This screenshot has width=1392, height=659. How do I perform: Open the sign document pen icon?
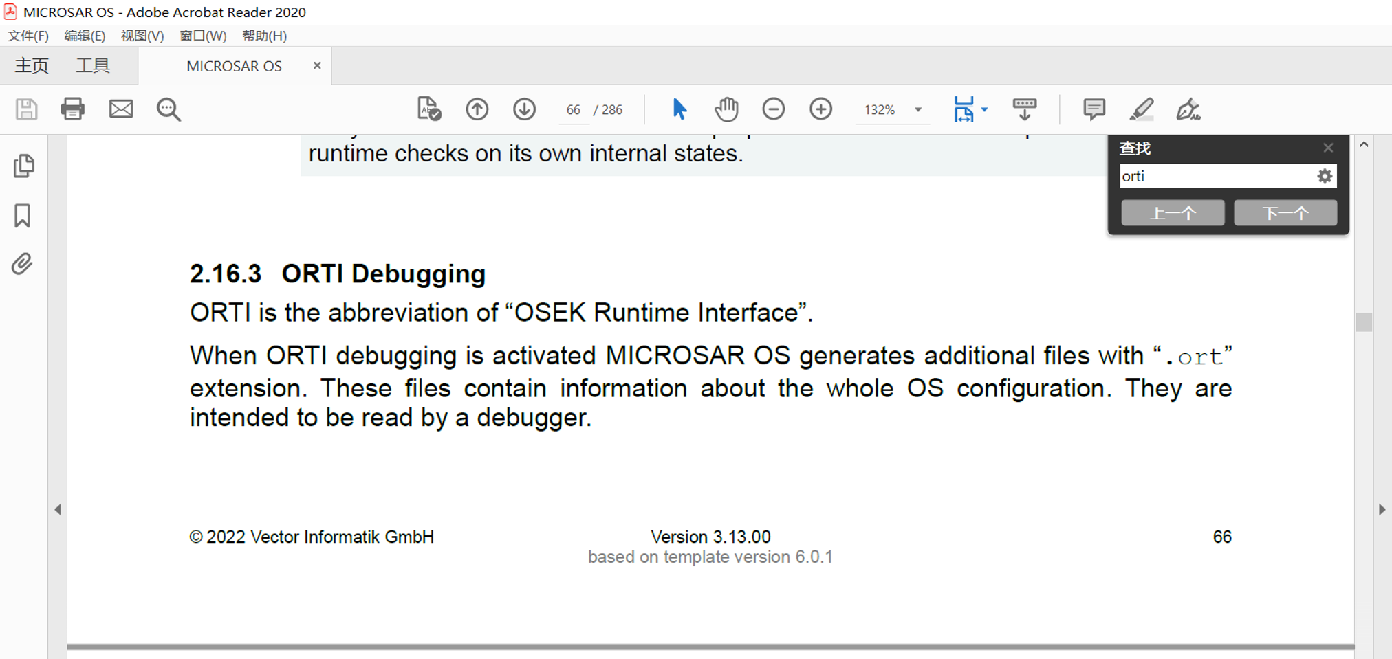click(1188, 109)
